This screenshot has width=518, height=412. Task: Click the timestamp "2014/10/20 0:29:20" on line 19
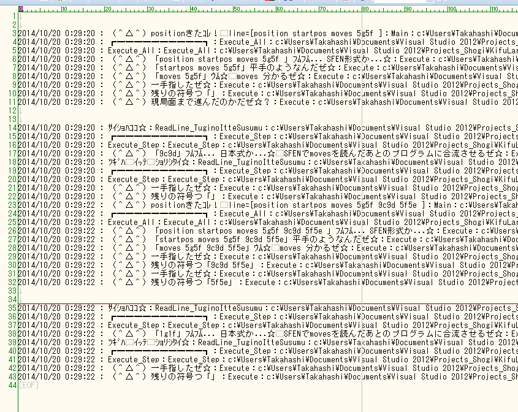[x=56, y=171]
